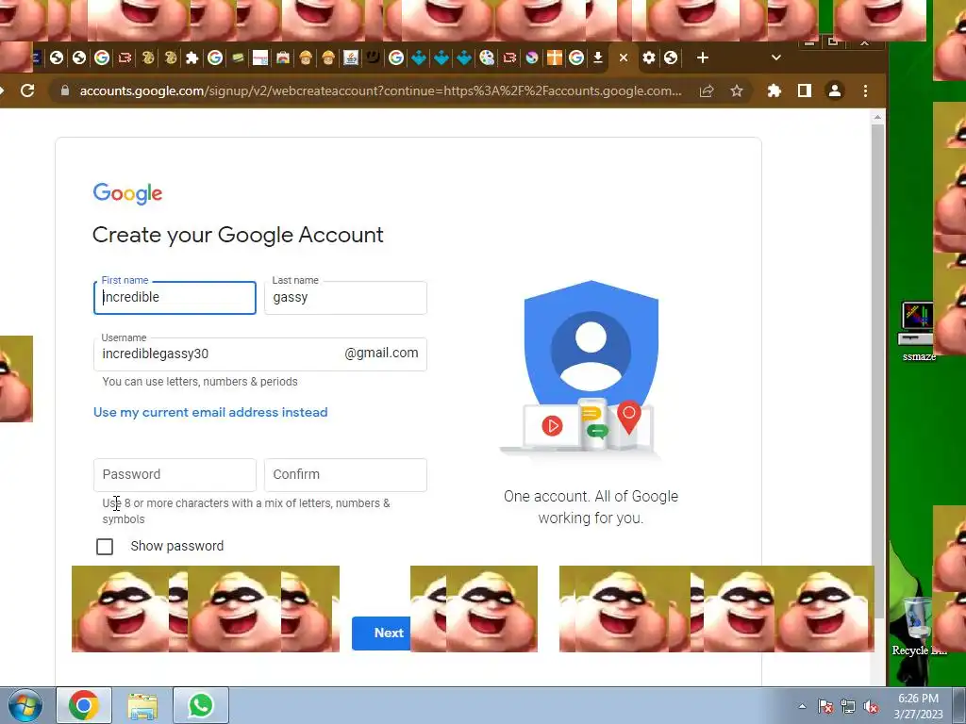
Task: Open the Chrome side panel
Action: tap(804, 91)
